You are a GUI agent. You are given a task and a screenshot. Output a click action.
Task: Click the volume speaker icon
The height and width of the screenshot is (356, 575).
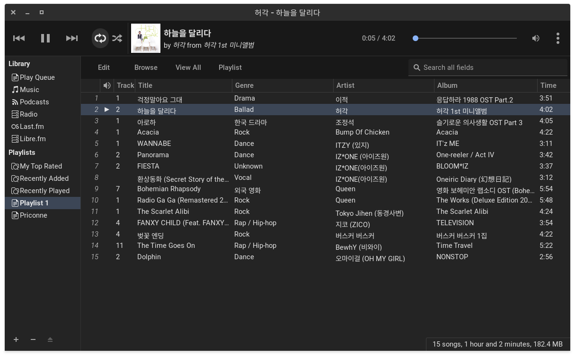536,38
